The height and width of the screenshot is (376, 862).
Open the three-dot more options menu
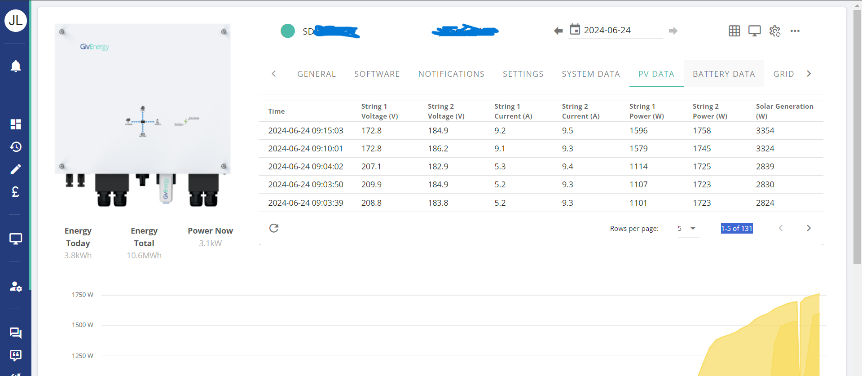(x=795, y=31)
